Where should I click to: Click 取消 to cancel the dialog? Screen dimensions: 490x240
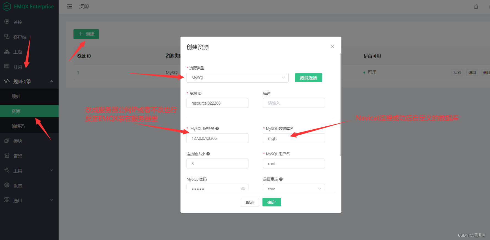point(250,202)
